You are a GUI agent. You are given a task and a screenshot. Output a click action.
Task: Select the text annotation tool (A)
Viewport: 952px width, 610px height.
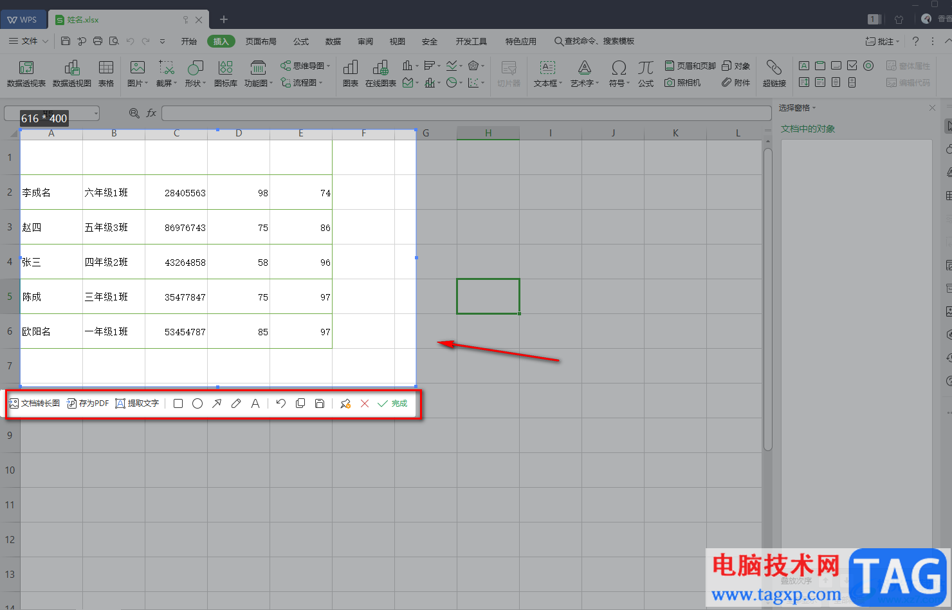255,403
